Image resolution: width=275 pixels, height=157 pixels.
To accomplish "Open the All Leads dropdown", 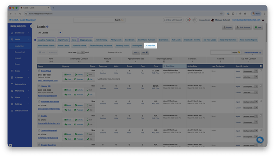I will pyautogui.click(x=50, y=32).
